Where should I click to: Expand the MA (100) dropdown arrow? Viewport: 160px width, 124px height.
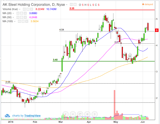[15, 21]
